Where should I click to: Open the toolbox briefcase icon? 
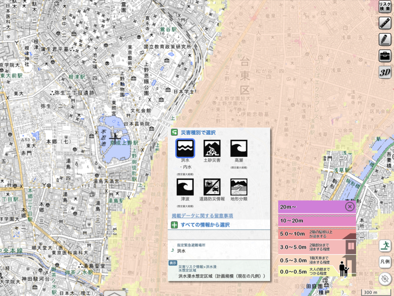(x=385, y=55)
